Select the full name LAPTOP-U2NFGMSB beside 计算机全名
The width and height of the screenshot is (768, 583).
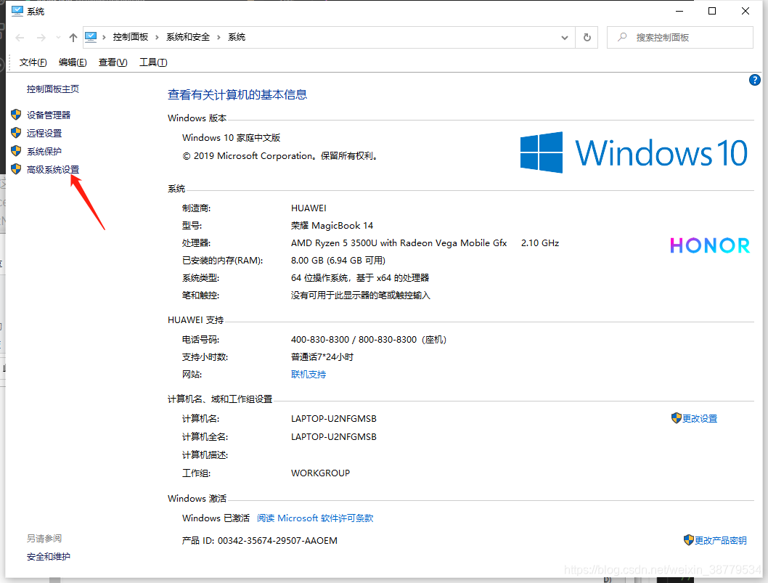[x=334, y=437]
